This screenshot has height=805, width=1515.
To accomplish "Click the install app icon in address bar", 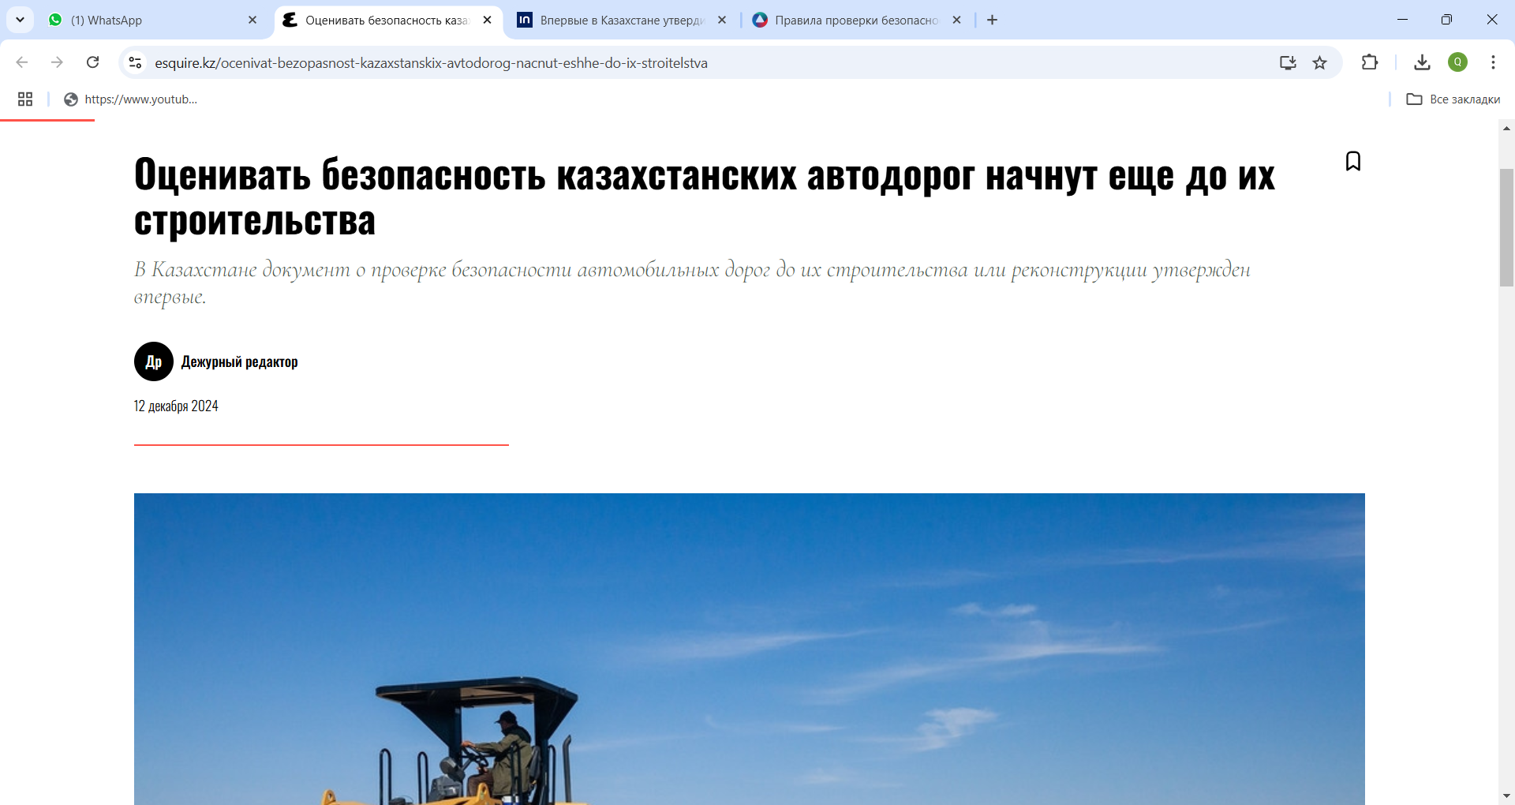I will point(1288,62).
